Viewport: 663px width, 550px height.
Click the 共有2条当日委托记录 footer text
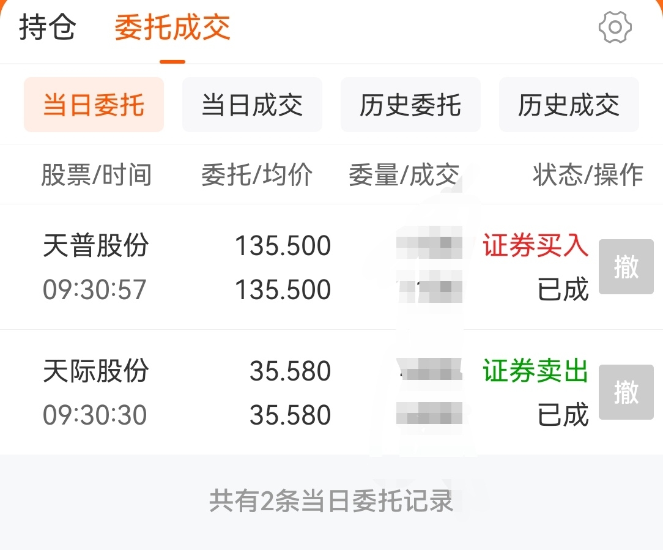(x=331, y=501)
